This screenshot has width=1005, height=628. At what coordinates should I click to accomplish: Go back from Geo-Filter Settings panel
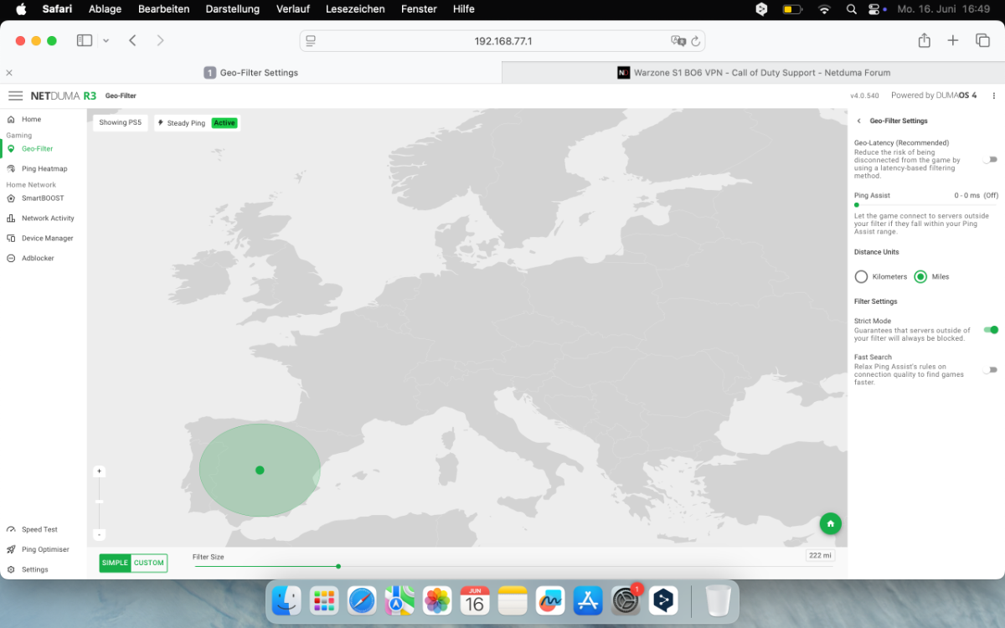click(x=858, y=121)
